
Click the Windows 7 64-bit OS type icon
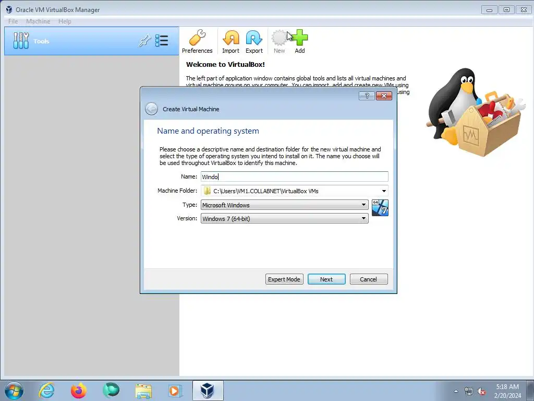(x=380, y=208)
